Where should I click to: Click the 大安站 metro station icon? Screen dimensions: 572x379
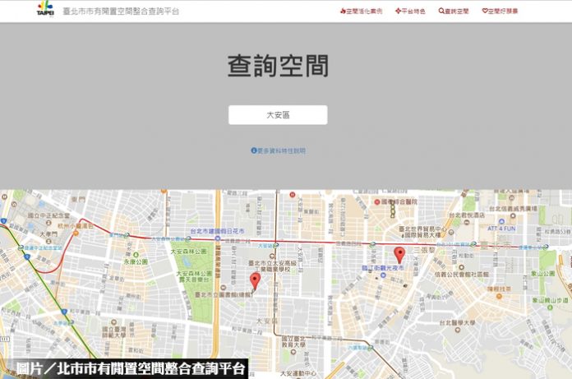pyautogui.click(x=276, y=245)
